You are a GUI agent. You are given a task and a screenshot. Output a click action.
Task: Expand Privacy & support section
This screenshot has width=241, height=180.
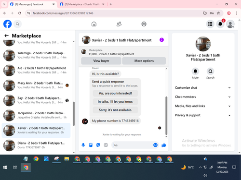coord(203,115)
